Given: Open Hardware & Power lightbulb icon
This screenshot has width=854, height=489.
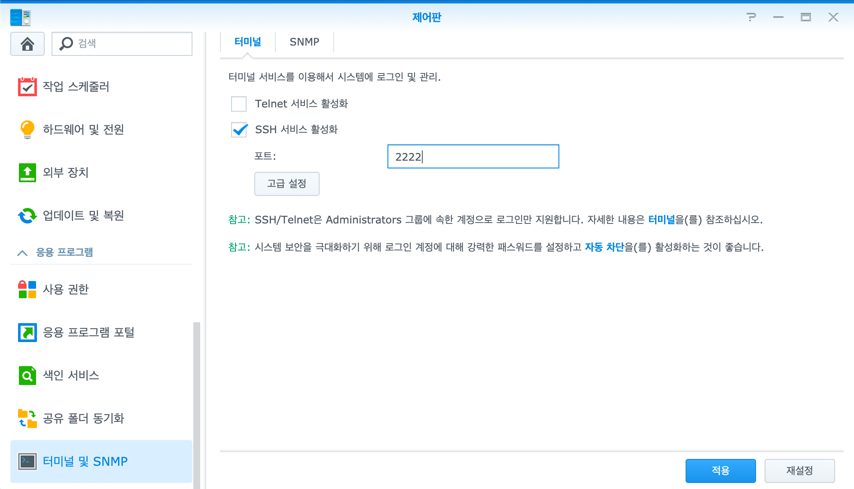Looking at the screenshot, I should [x=27, y=130].
